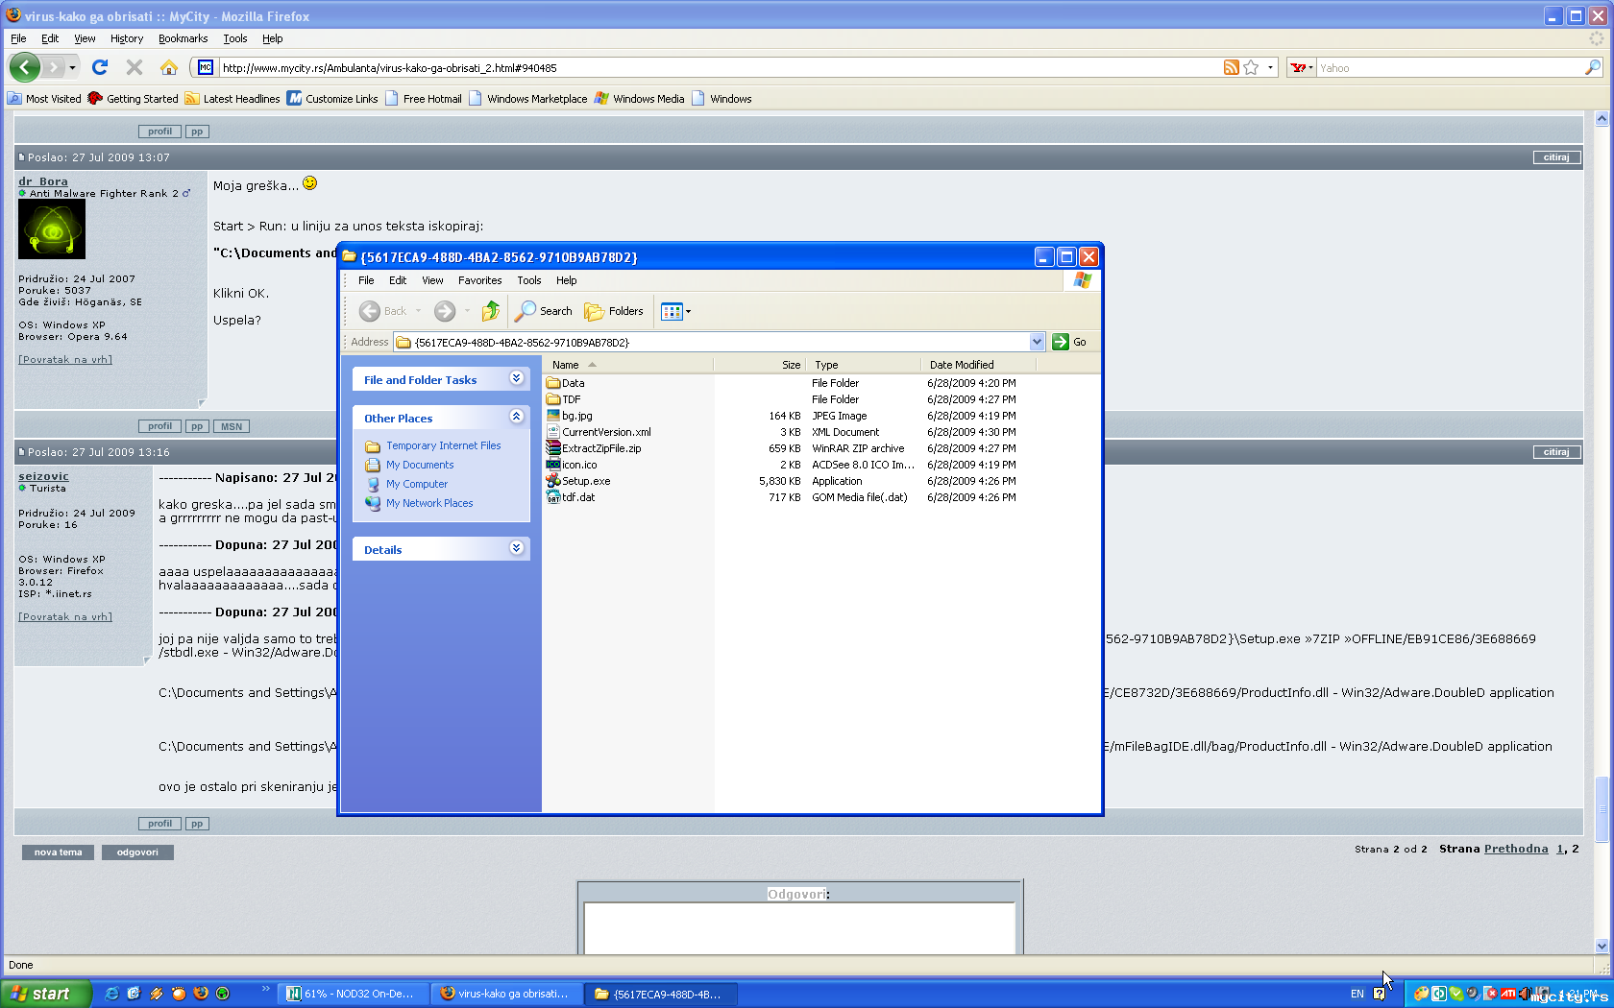
Task: Click the scrollbar down arrow on page
Action: pos(1602,946)
